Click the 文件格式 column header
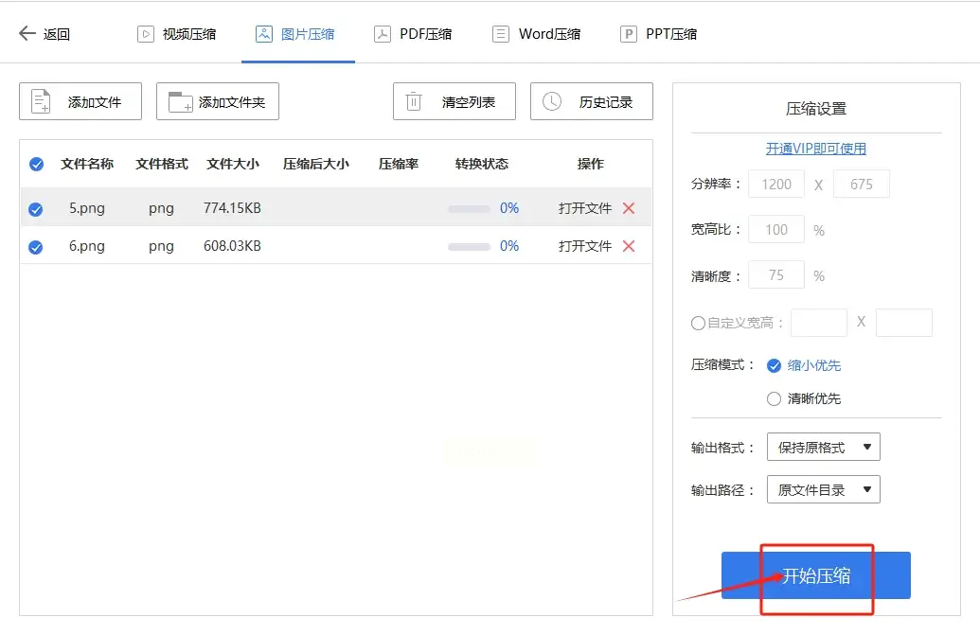 click(162, 164)
